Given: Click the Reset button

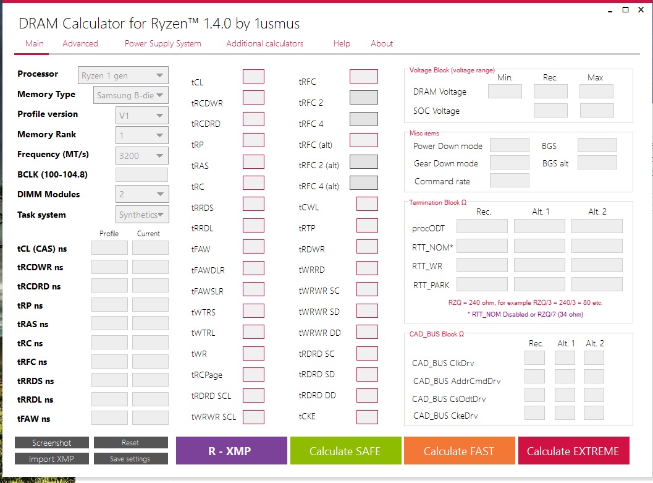Looking at the screenshot, I should click(x=131, y=443).
